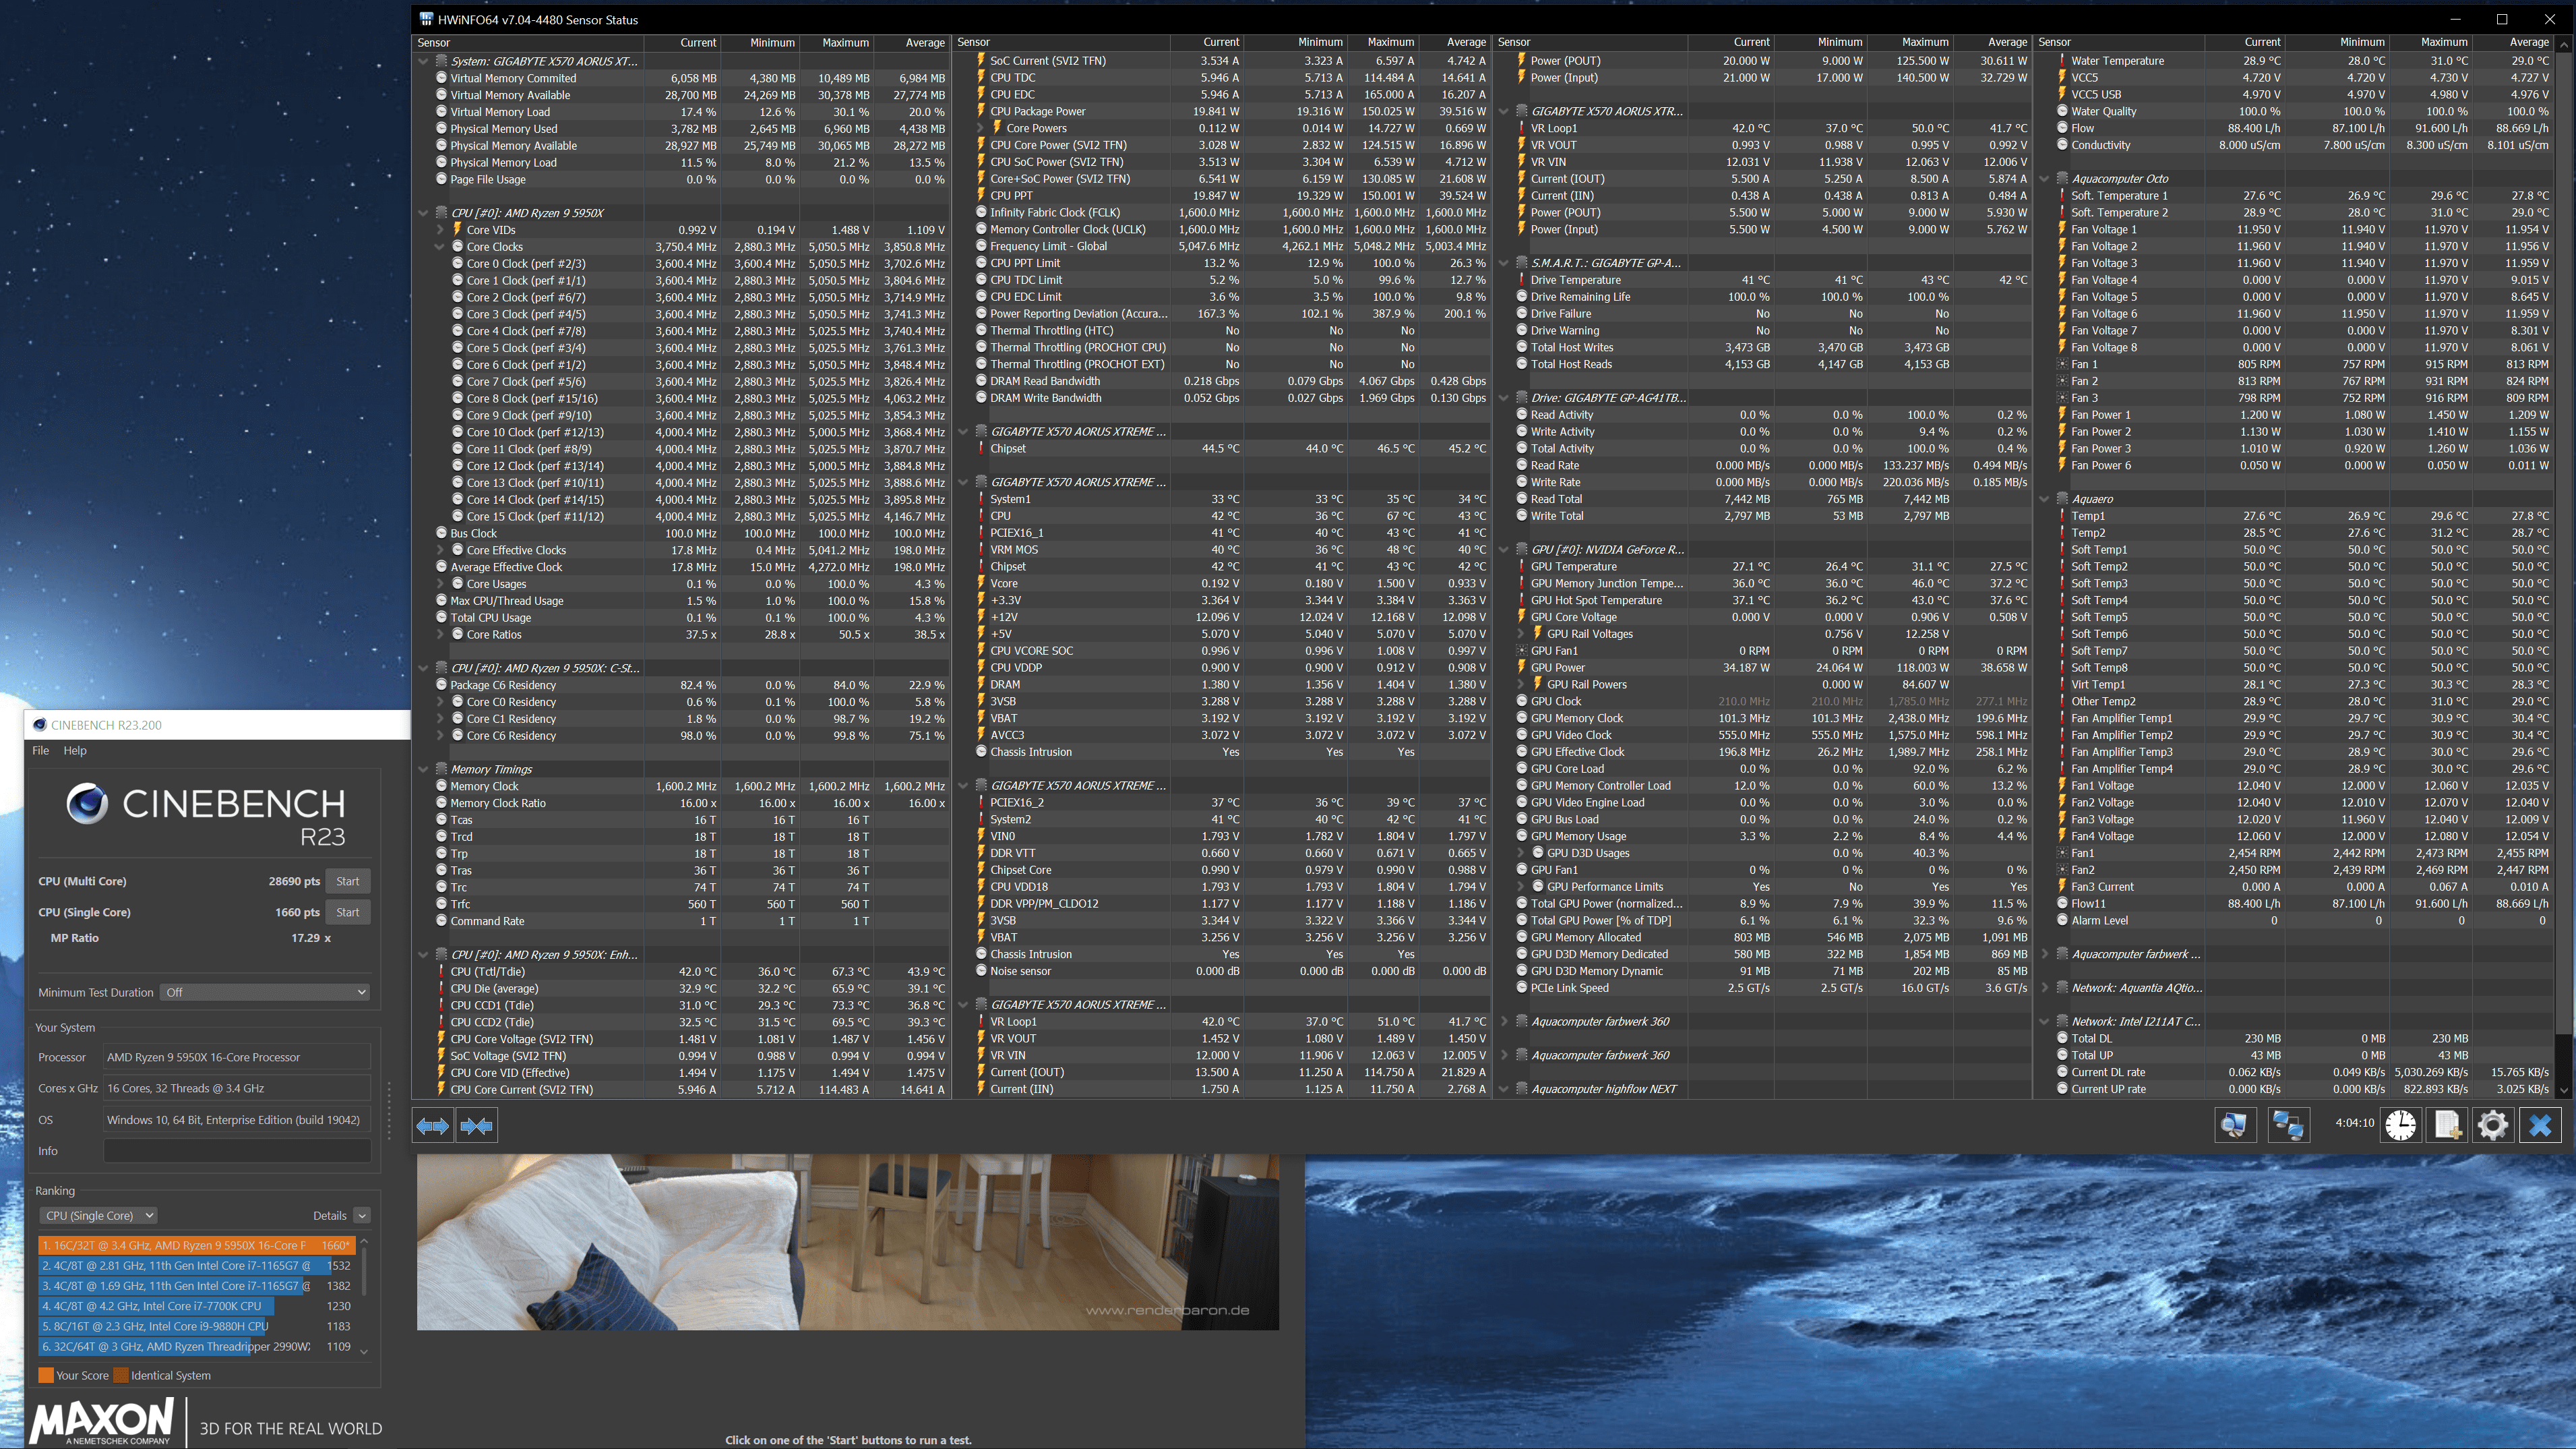Image resolution: width=2576 pixels, height=1449 pixels.
Task: Click the expand columns arrows button in HWiNFO
Action: pyautogui.click(x=433, y=1126)
